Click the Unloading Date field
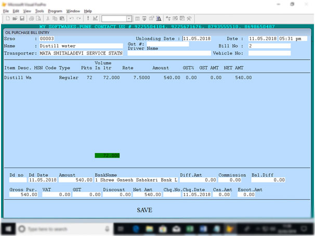315x236 pixels. tap(196, 38)
